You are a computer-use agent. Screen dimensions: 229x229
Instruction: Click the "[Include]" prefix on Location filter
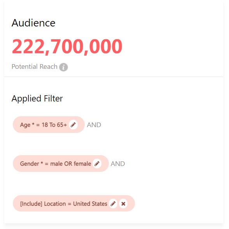click(x=31, y=204)
